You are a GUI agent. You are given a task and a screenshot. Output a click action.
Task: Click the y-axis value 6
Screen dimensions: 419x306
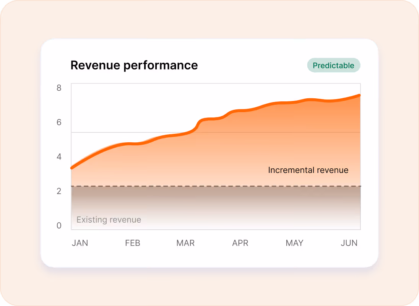[59, 122]
